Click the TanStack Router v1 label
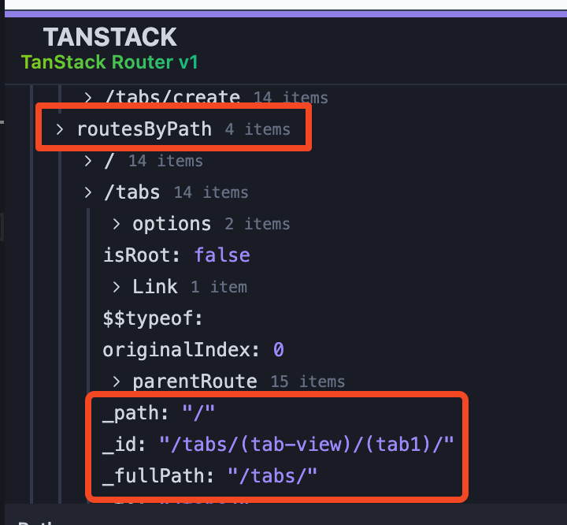 pyautogui.click(x=109, y=62)
